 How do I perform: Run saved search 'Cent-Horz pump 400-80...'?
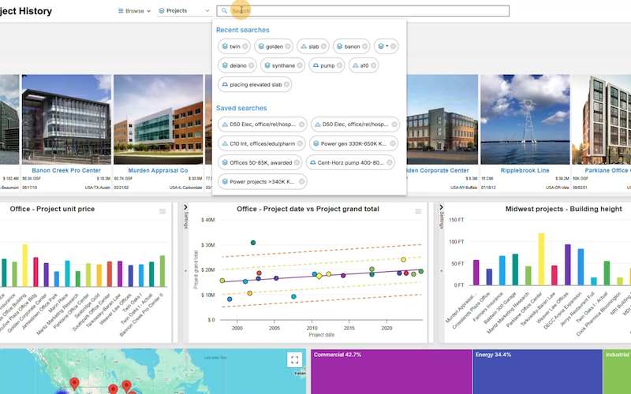(x=351, y=163)
